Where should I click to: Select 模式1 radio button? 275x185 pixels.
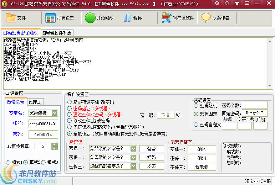point(8,162)
